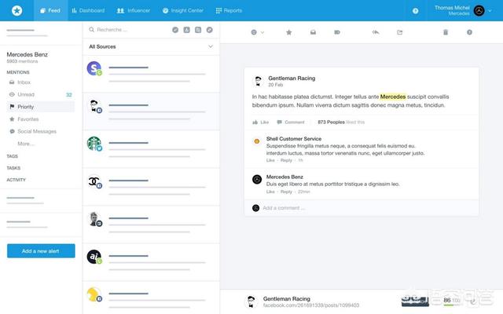The height and width of the screenshot is (314, 503).
Task: Reply to Shell Customer Service comment
Action: pos(286,160)
